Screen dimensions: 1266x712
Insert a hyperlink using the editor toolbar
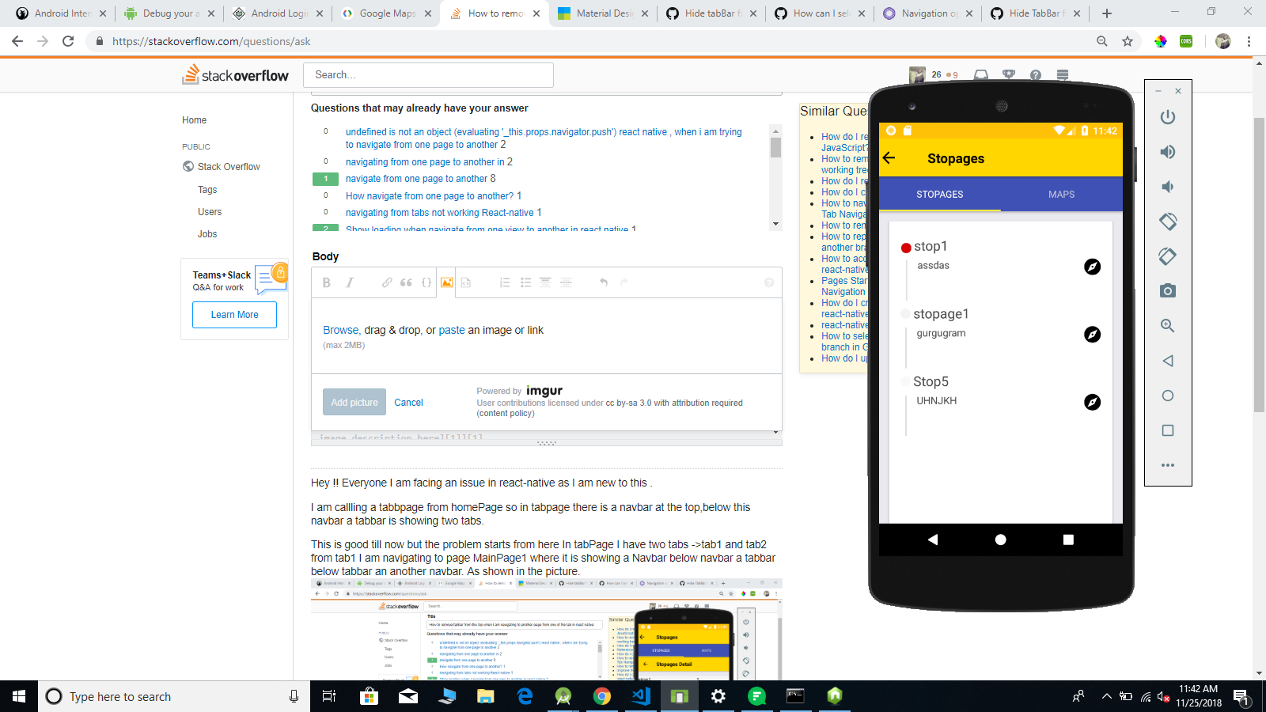pyautogui.click(x=387, y=282)
